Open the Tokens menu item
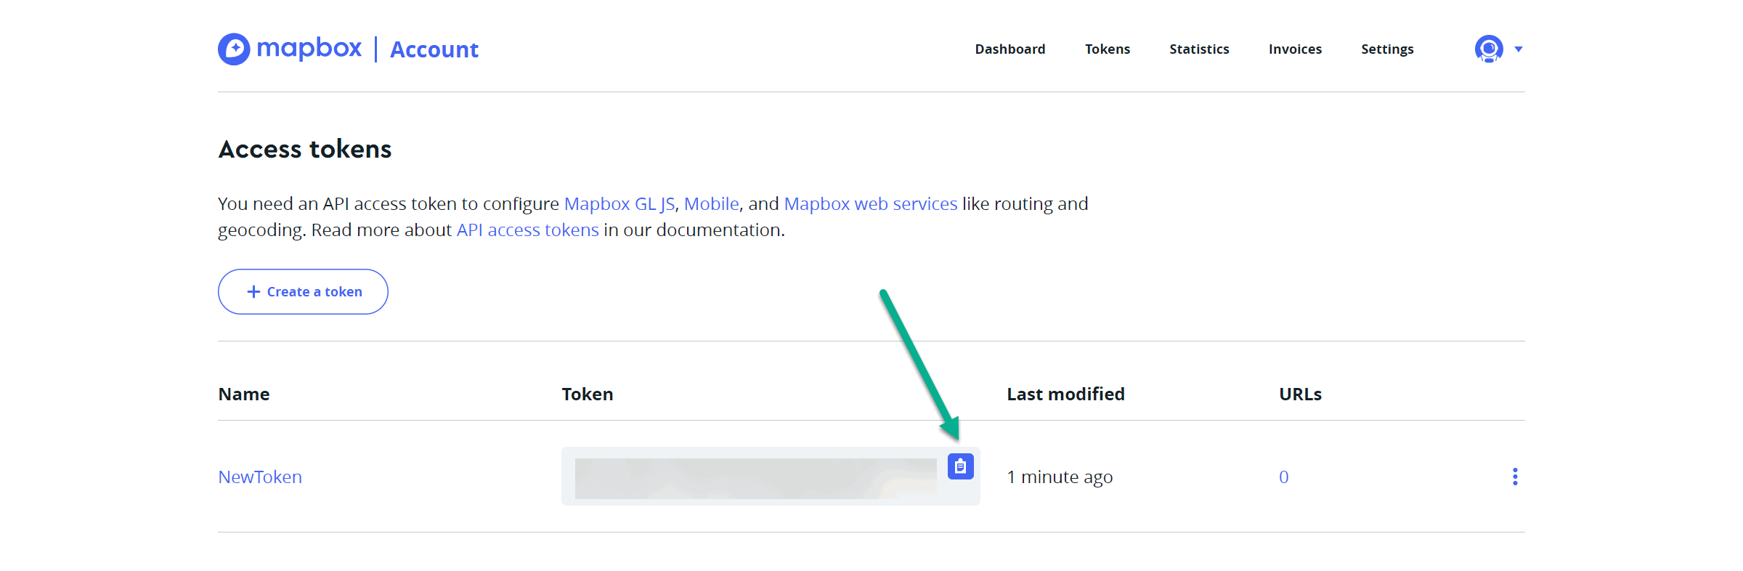 pos(1108,49)
